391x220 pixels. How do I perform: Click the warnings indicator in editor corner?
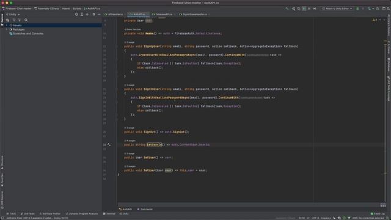click(375, 20)
